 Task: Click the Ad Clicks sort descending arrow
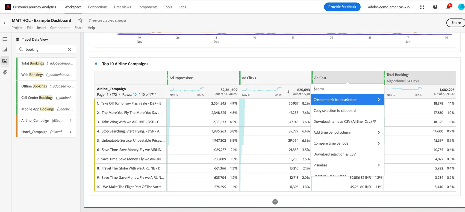pyautogui.click(x=288, y=92)
